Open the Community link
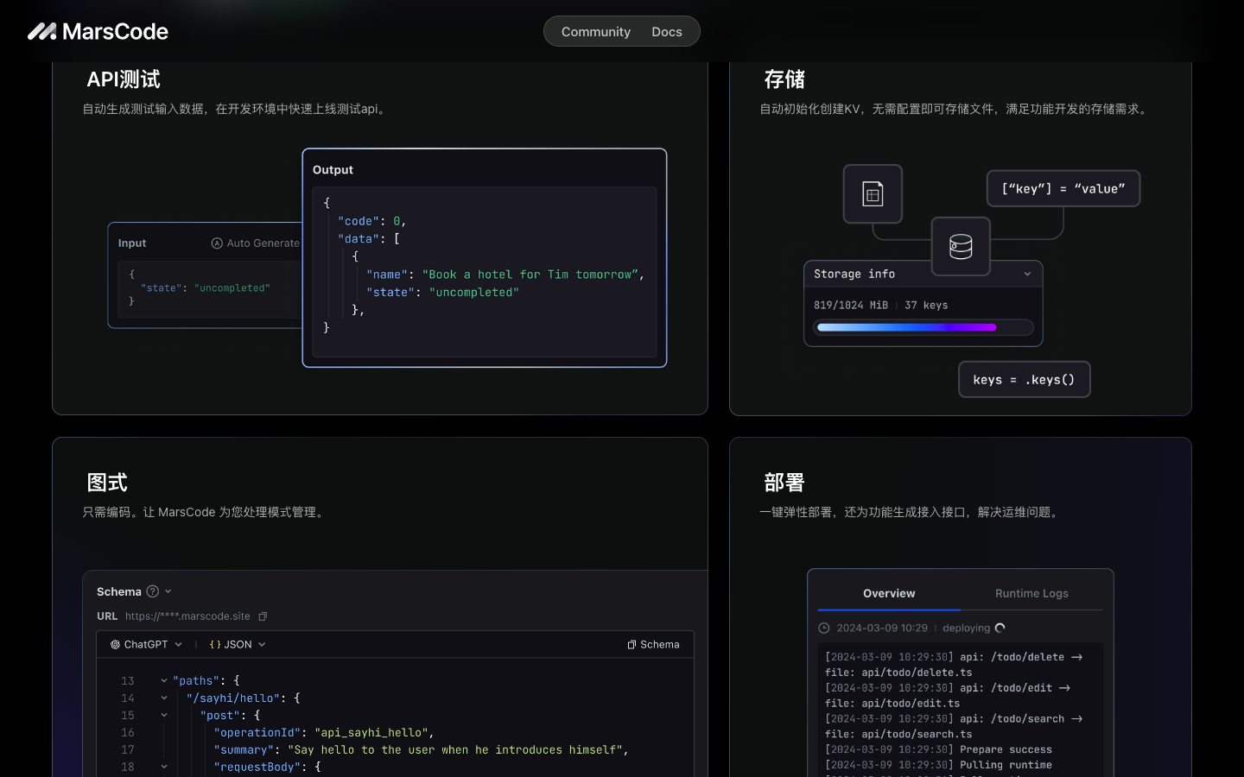 pyautogui.click(x=596, y=31)
